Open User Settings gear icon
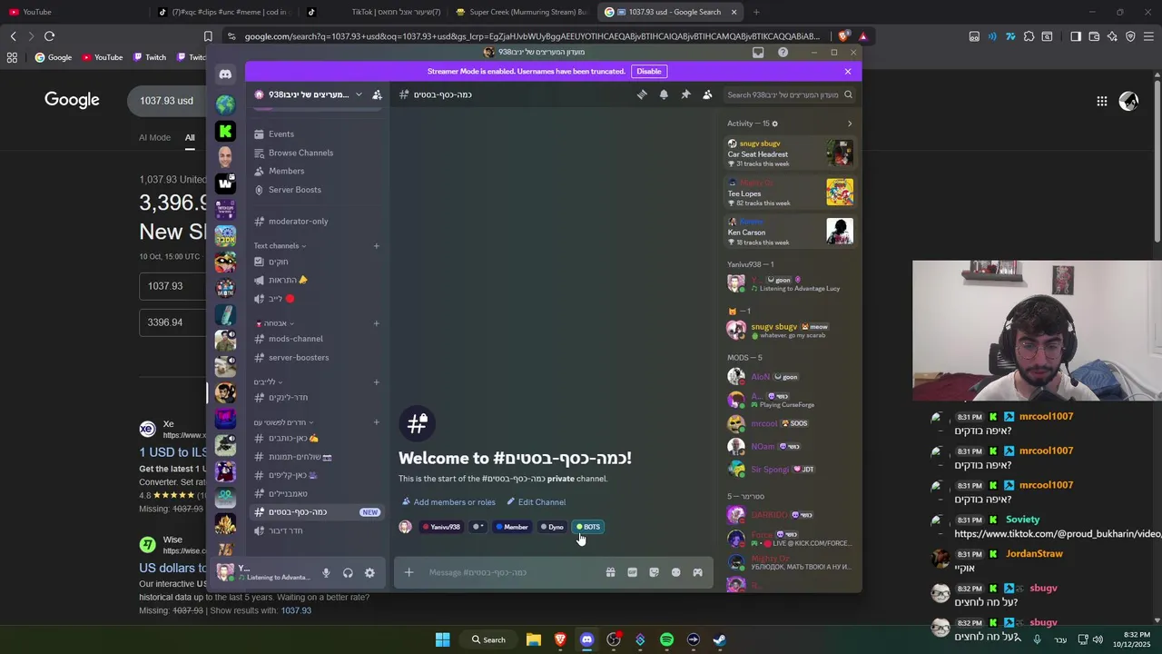 [369, 573]
